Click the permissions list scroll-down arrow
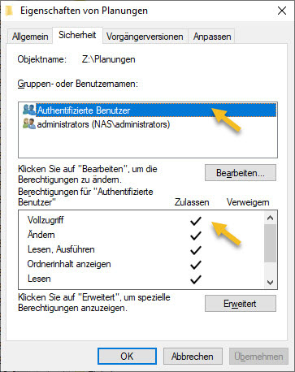This screenshot has width=295, height=372. [270, 283]
